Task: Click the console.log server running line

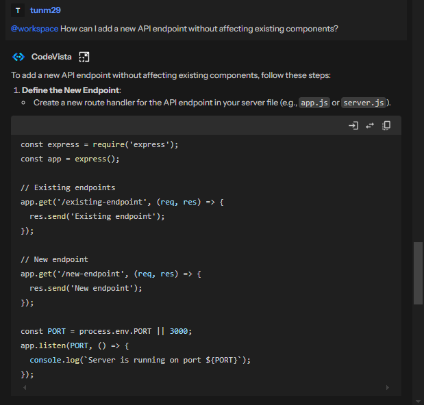Action: coord(140,360)
